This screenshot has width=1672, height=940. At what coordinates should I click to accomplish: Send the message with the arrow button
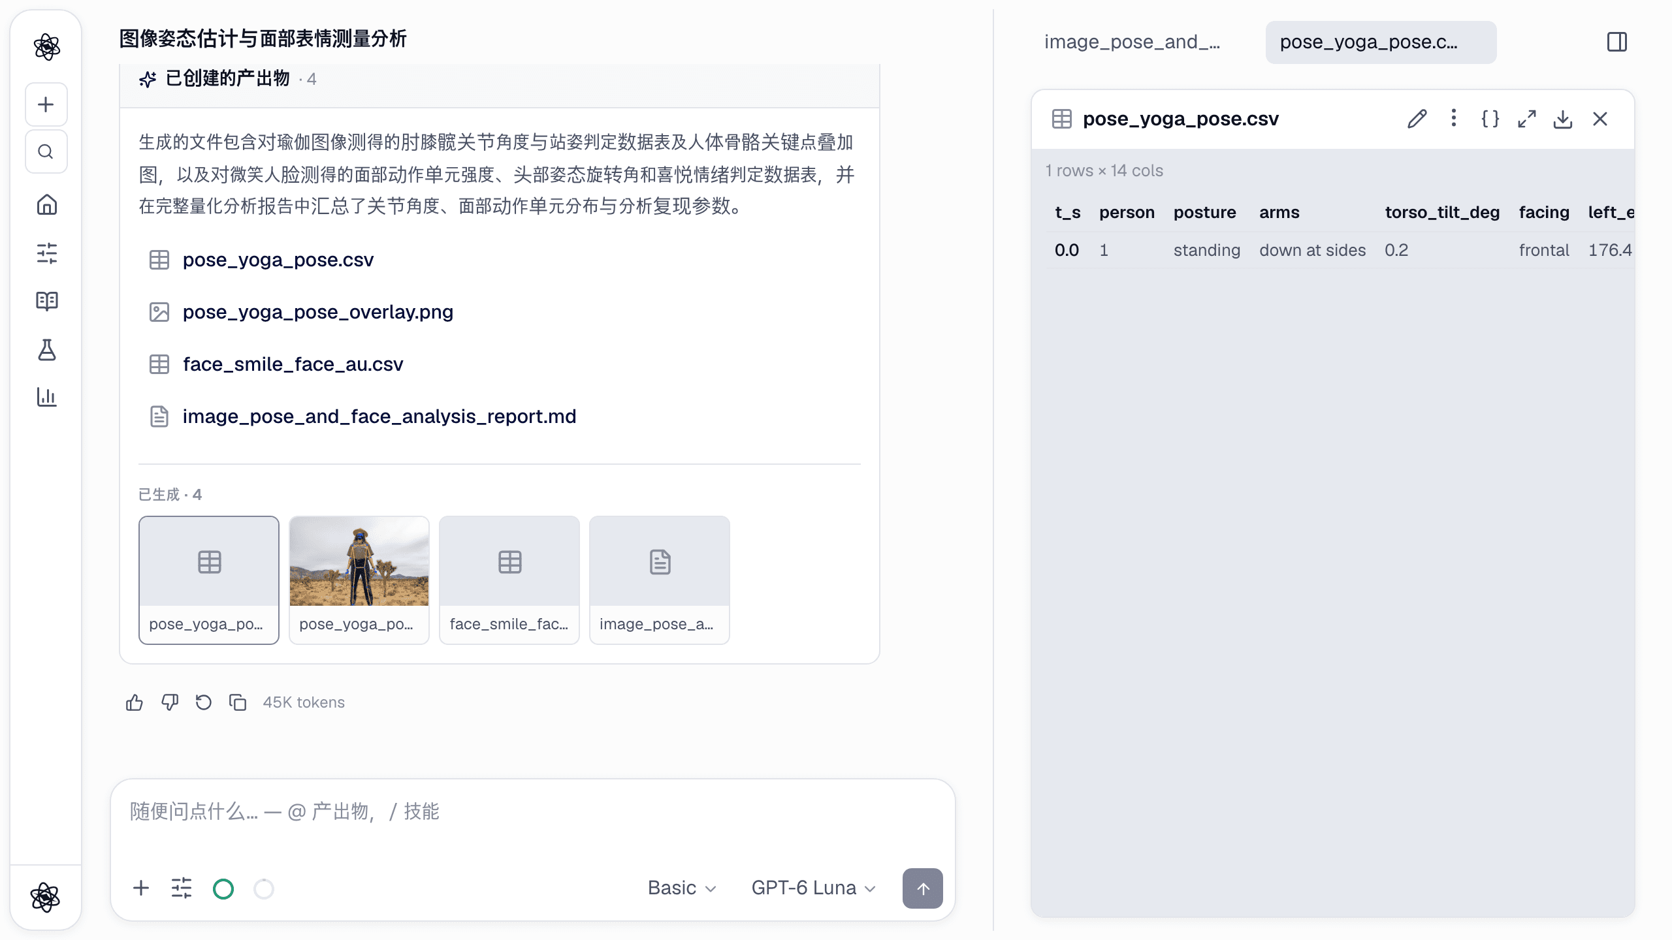click(922, 888)
